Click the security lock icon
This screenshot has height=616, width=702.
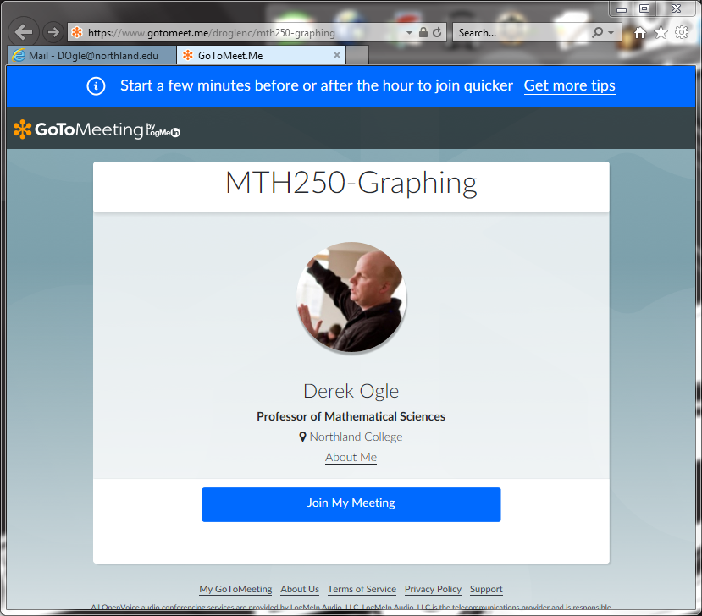(x=423, y=32)
